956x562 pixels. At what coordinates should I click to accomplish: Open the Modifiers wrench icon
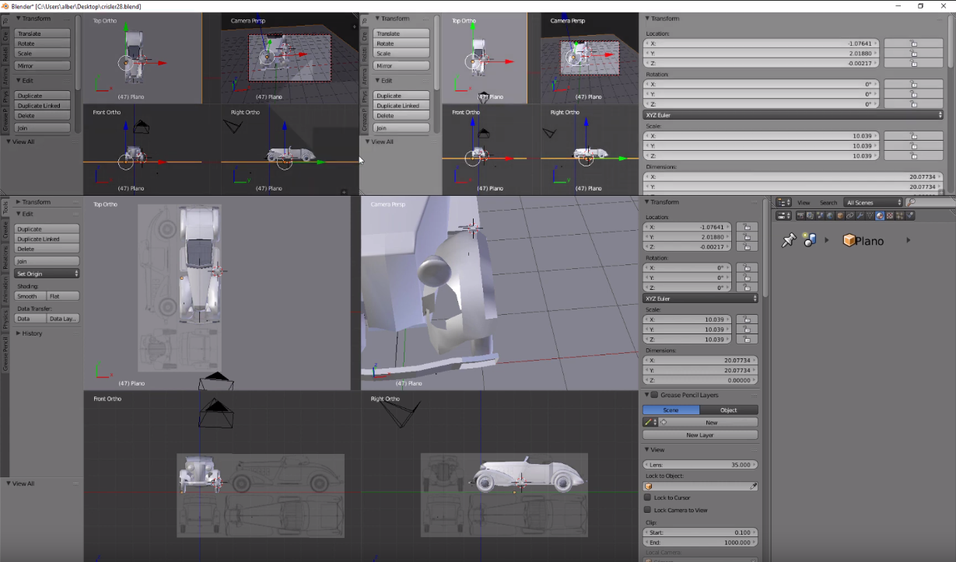[860, 215]
